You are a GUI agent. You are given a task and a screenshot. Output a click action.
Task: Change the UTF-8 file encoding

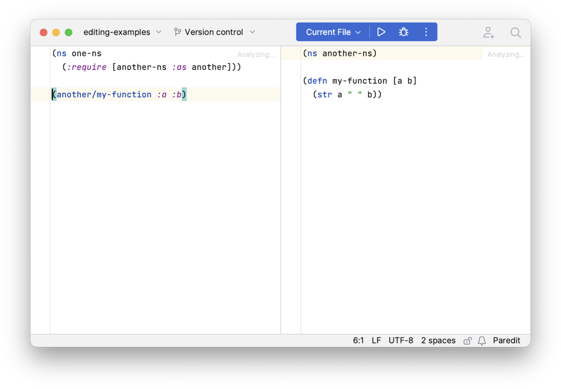pos(401,340)
